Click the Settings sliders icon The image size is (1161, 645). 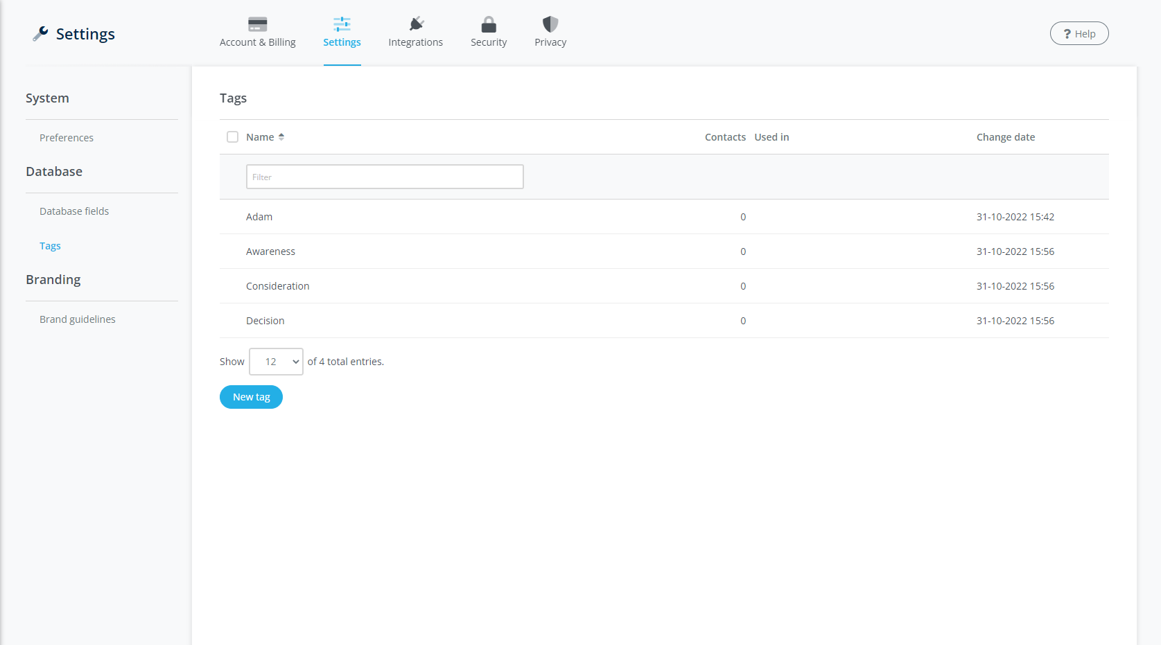coord(342,24)
